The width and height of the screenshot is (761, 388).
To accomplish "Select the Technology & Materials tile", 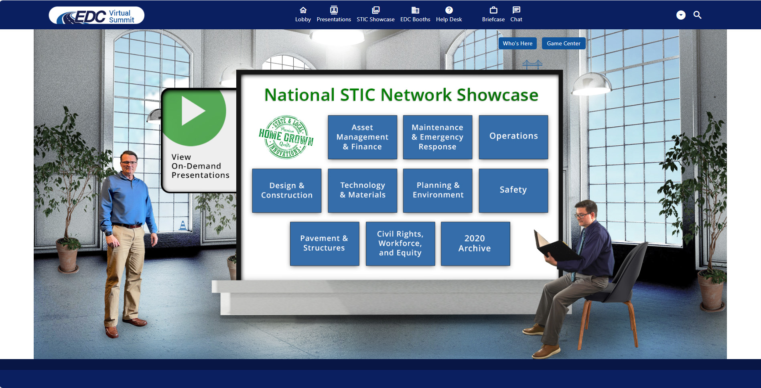I will (x=362, y=191).
